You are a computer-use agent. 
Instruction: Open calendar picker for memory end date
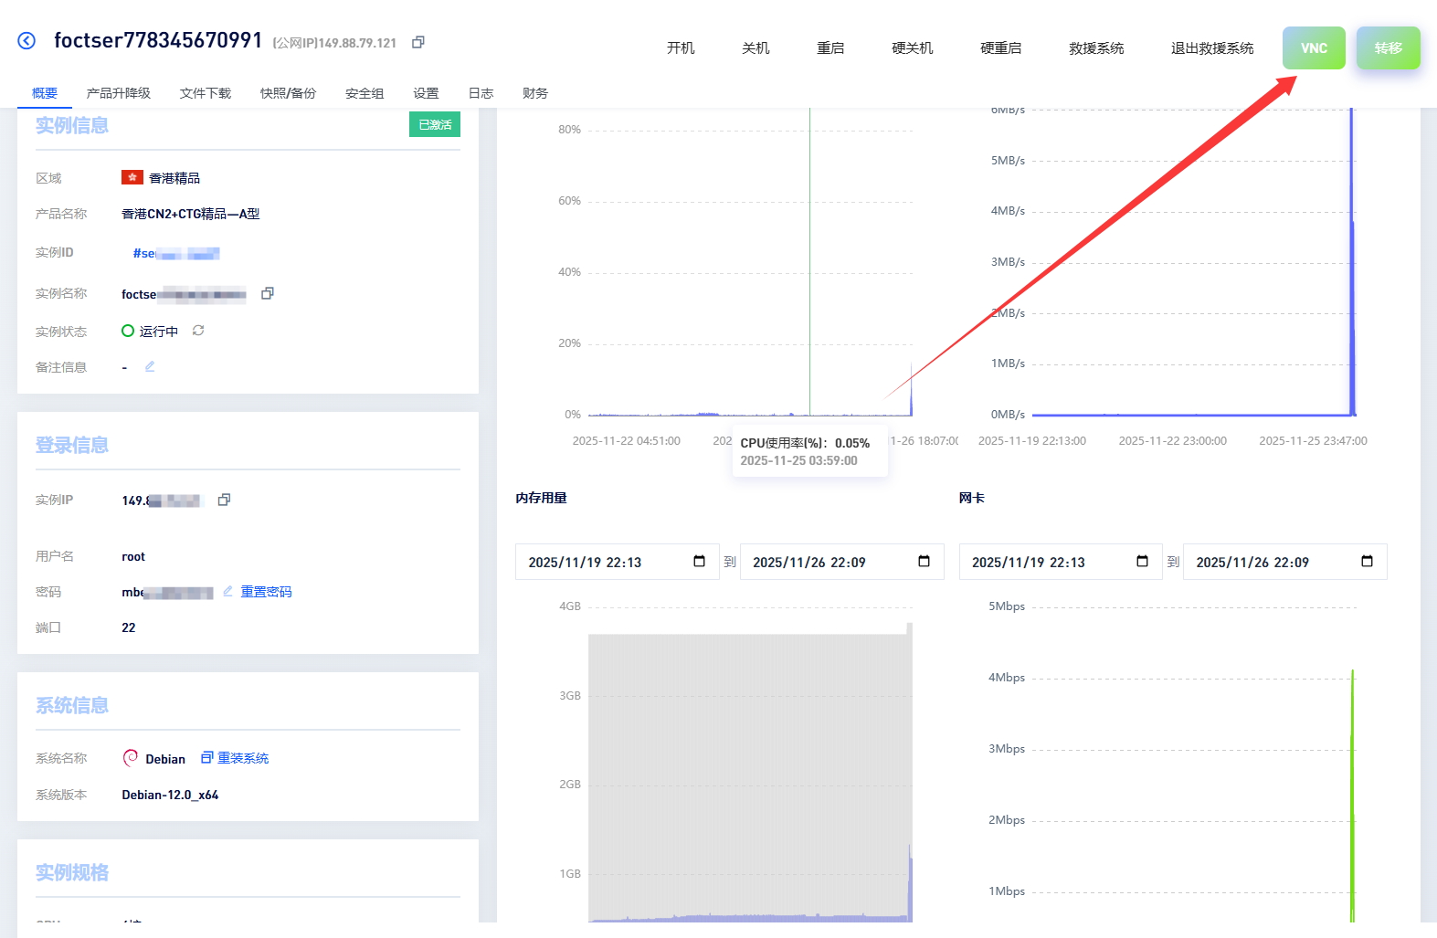pos(924,562)
